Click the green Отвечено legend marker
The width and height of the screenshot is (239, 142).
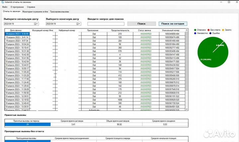[196, 30]
